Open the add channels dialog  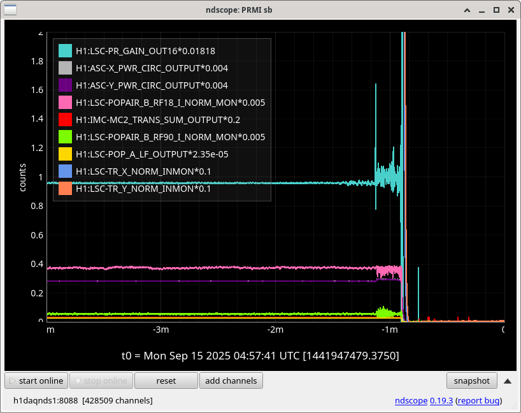point(231,380)
